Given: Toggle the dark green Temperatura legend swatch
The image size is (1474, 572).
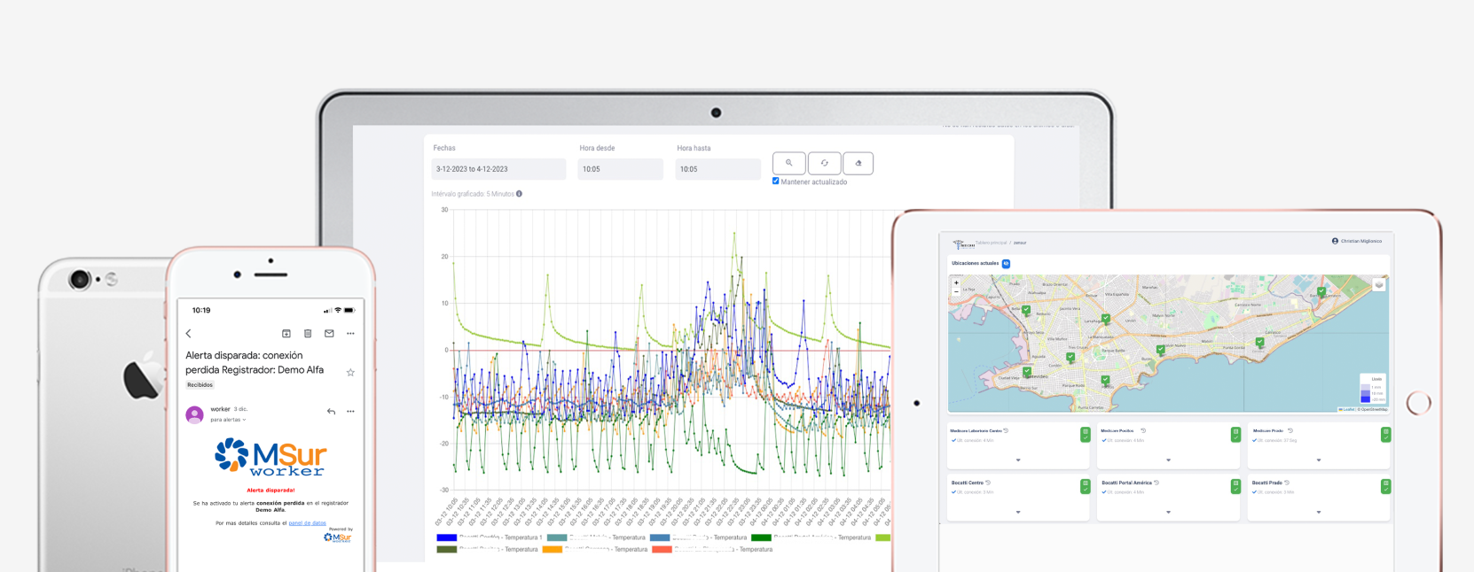Looking at the screenshot, I should coord(761,537).
